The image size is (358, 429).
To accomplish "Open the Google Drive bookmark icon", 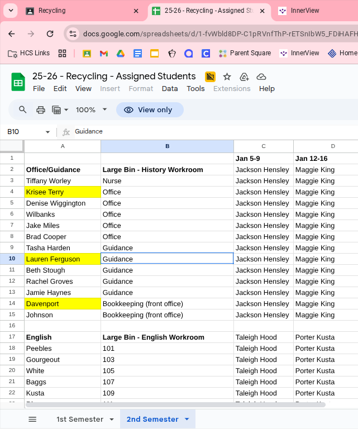I will (121, 54).
